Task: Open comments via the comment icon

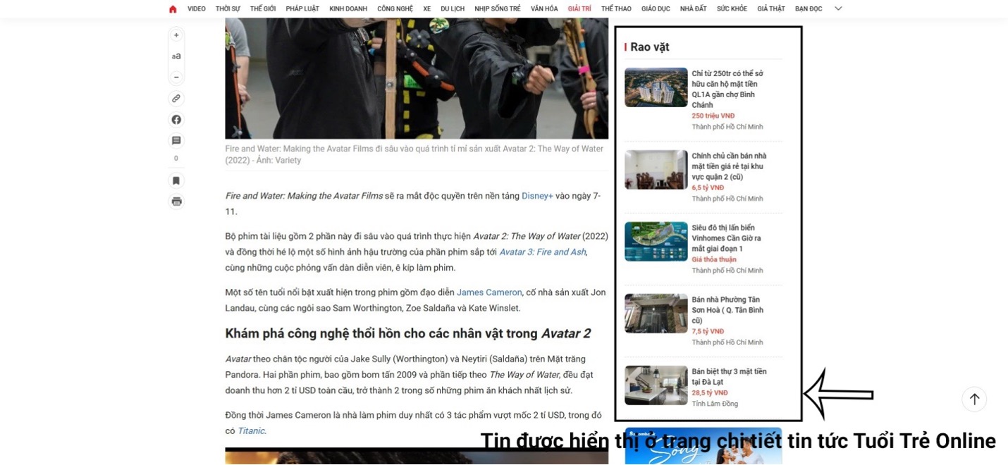Action: (176, 141)
